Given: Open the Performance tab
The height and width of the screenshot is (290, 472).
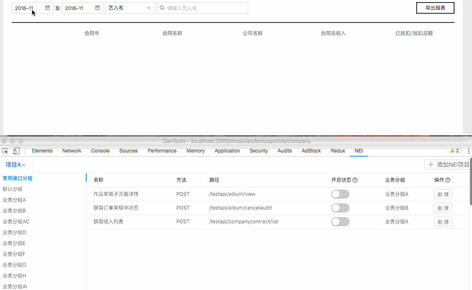Looking at the screenshot, I should click(x=162, y=151).
